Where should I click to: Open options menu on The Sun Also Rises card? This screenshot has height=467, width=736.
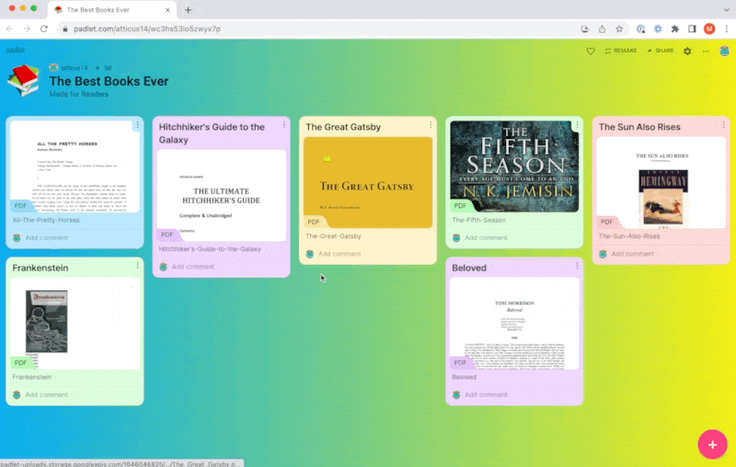723,125
